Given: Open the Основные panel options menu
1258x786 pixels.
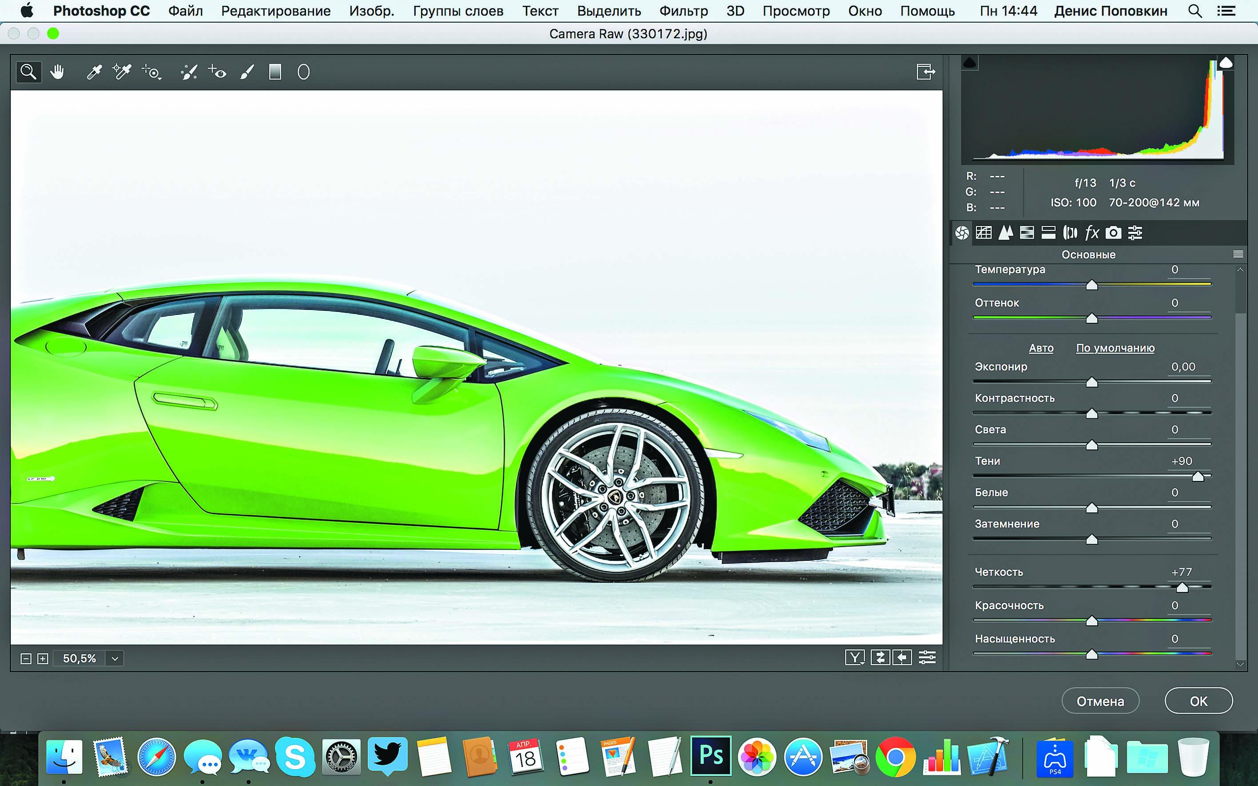Looking at the screenshot, I should click(1238, 254).
